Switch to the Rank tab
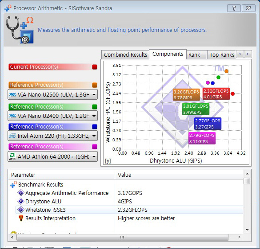The width and height of the screenshot is (260, 249). tap(196, 55)
